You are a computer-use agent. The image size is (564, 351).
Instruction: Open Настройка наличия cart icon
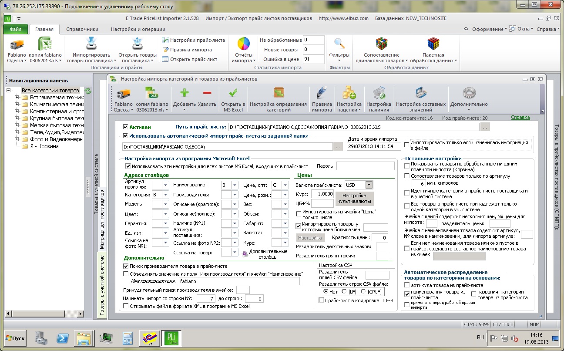click(x=379, y=93)
